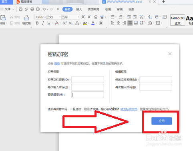Align text left
This screenshot has height=151, width=193.
point(113,23)
